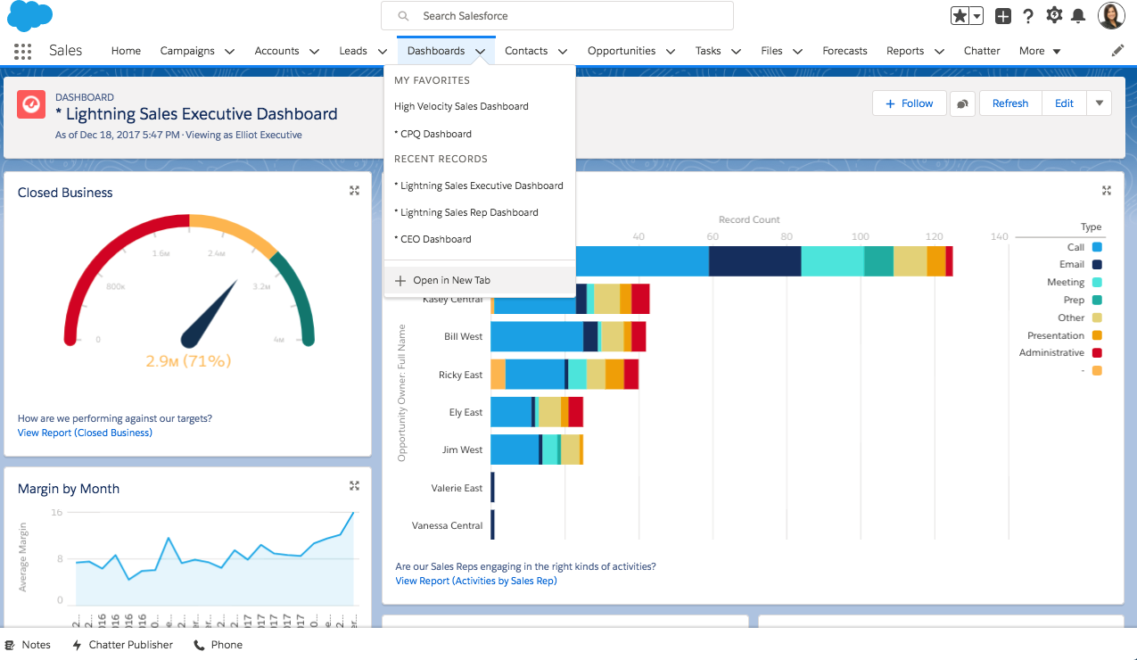
Task: Click the Presentation legend color swatch
Action: pos(1097,335)
